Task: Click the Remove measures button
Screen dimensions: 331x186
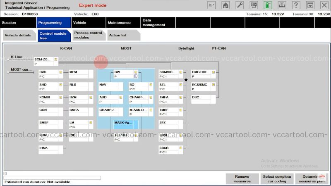Action: coord(242,179)
